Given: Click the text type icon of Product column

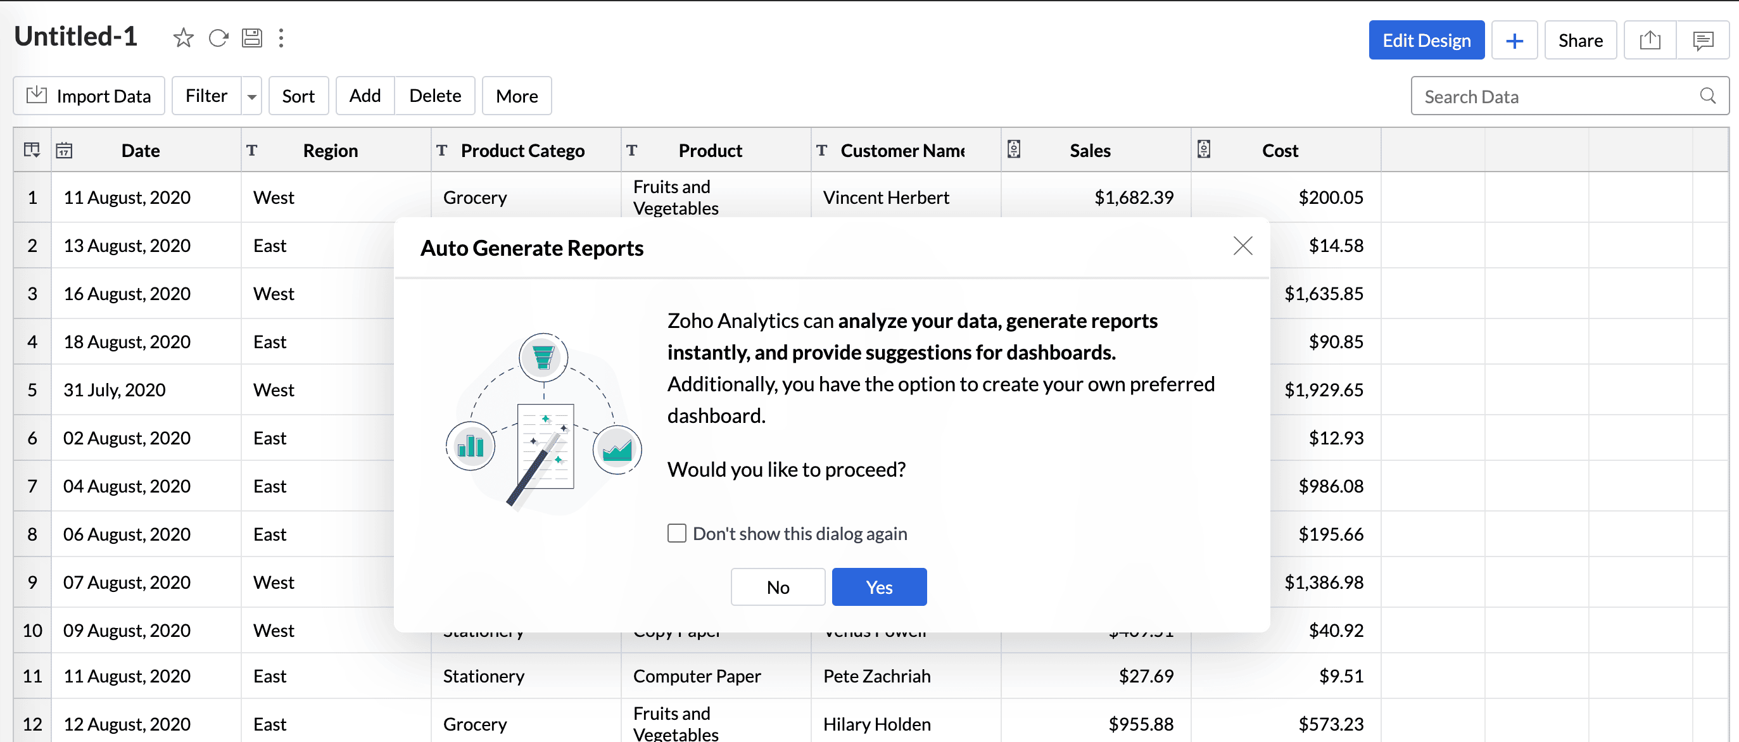Looking at the screenshot, I should 631,150.
